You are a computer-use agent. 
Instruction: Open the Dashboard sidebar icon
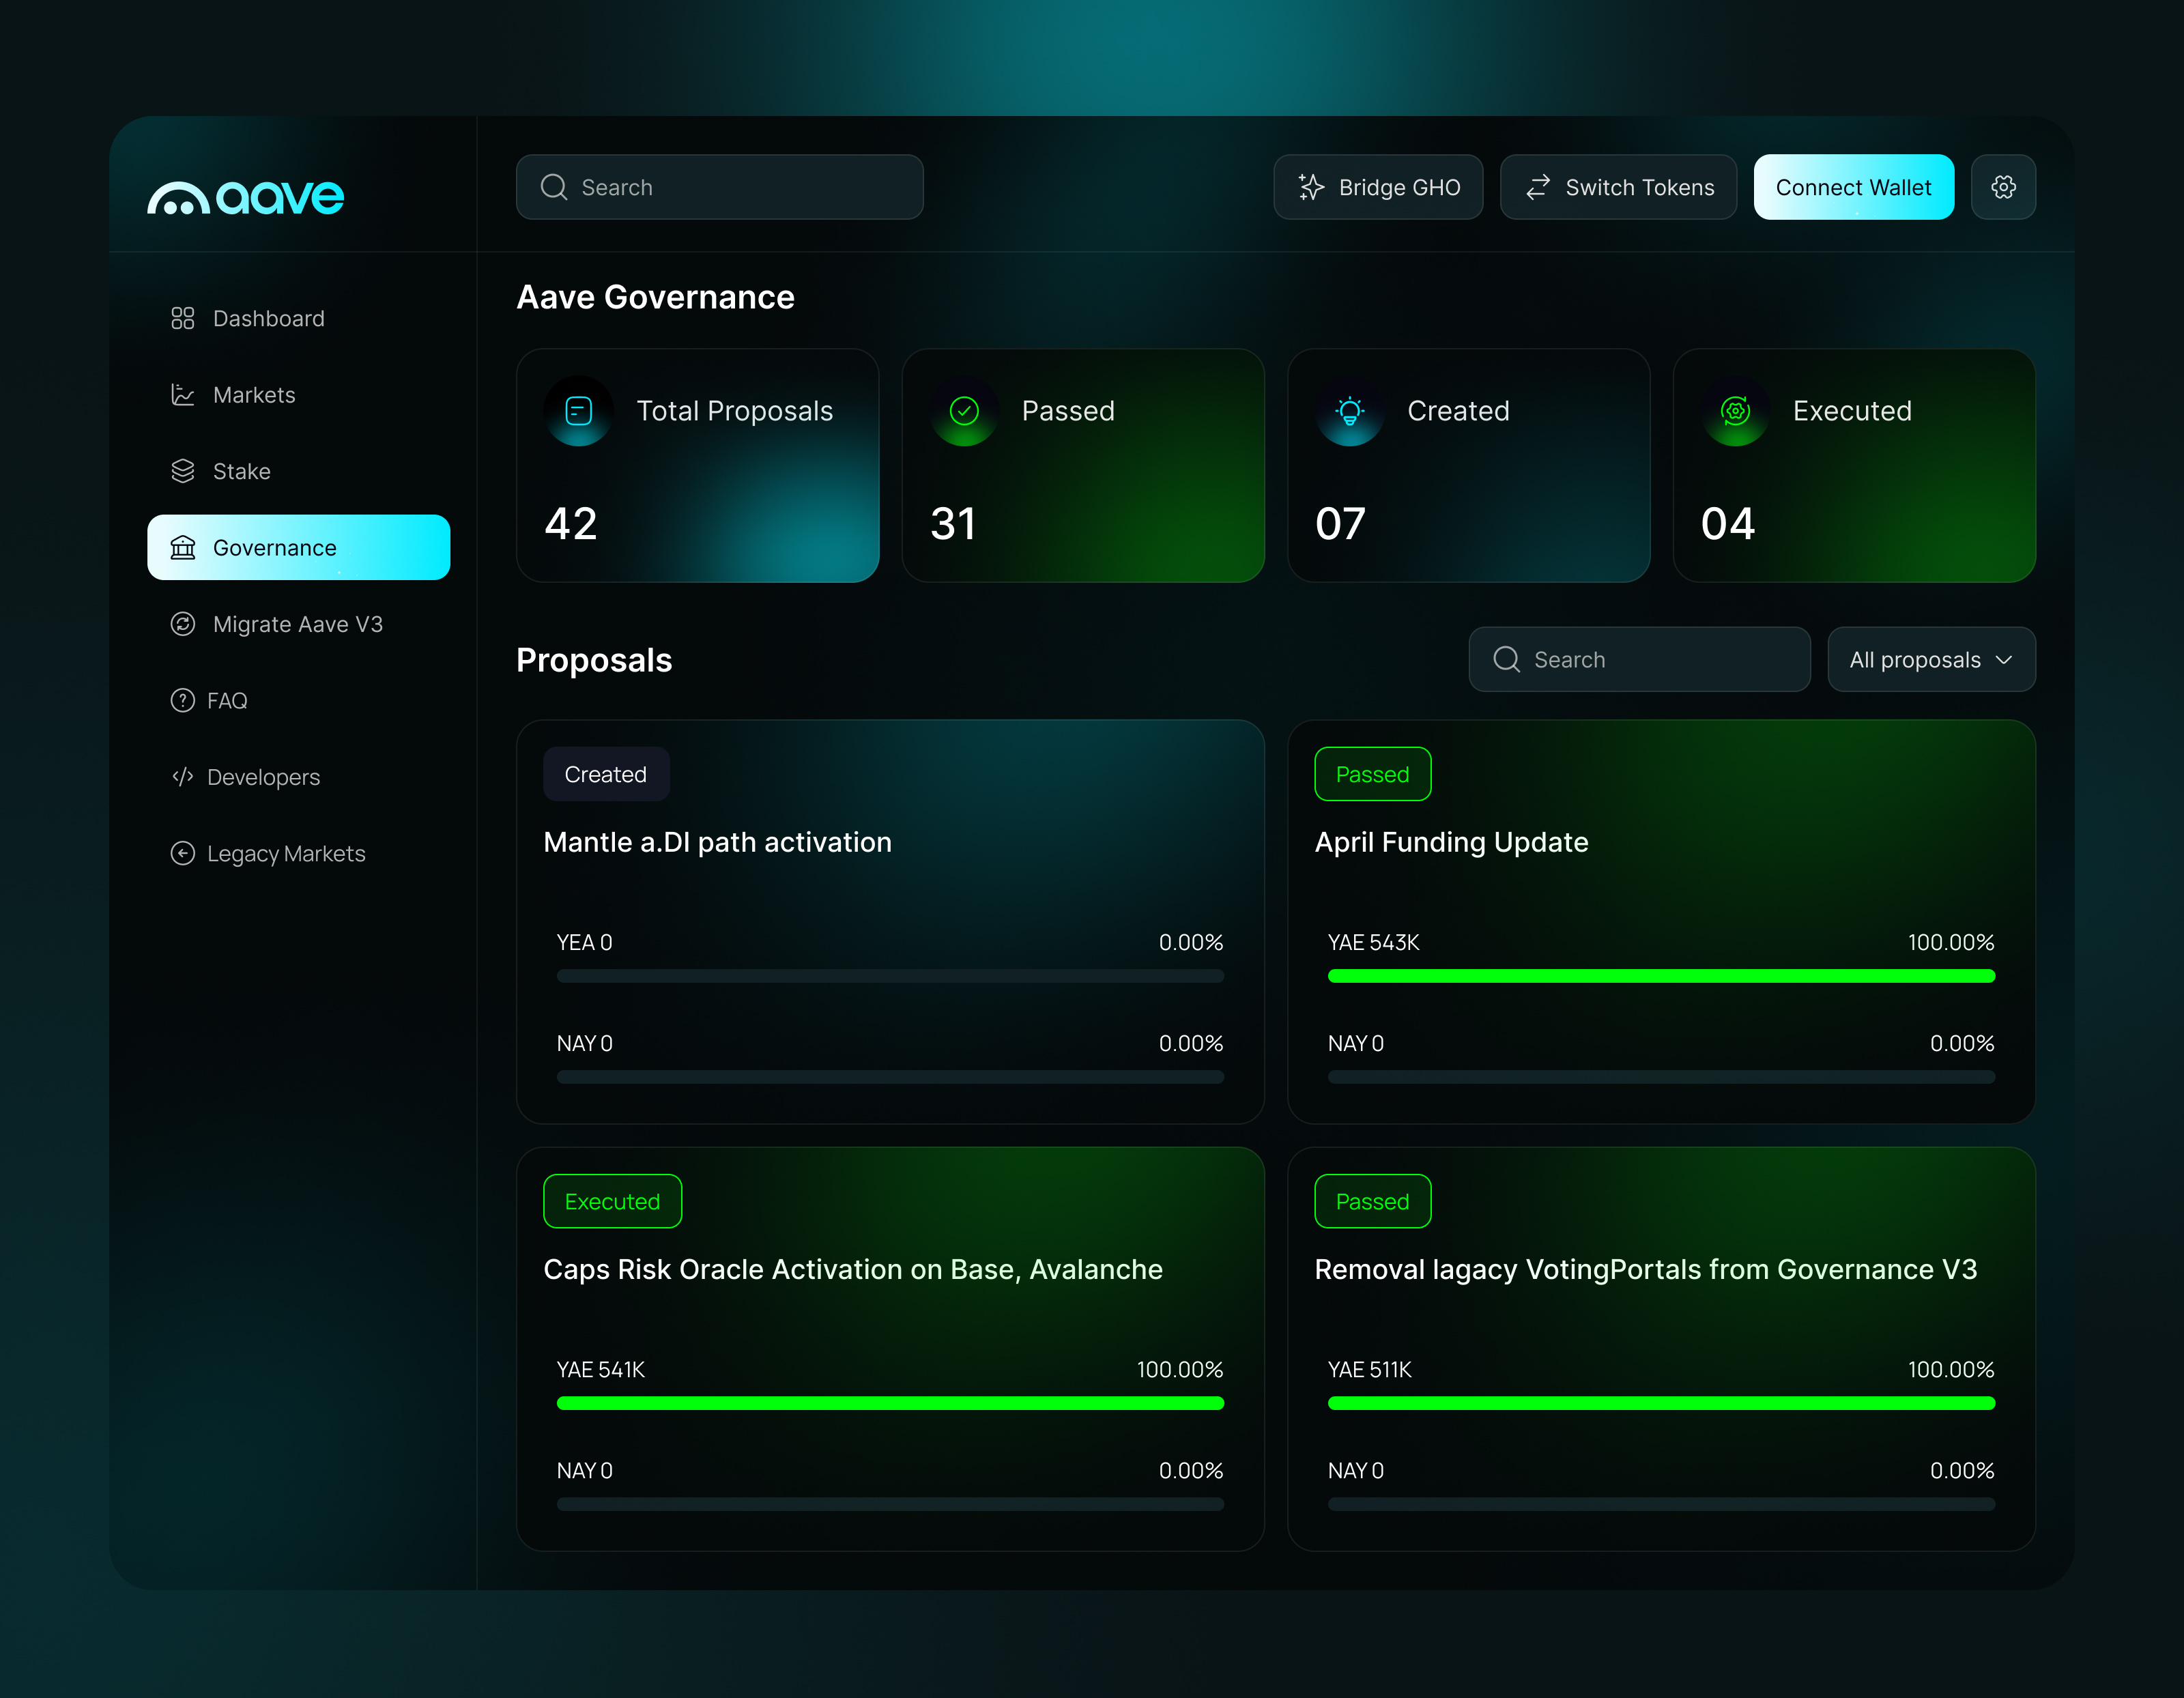[x=182, y=318]
